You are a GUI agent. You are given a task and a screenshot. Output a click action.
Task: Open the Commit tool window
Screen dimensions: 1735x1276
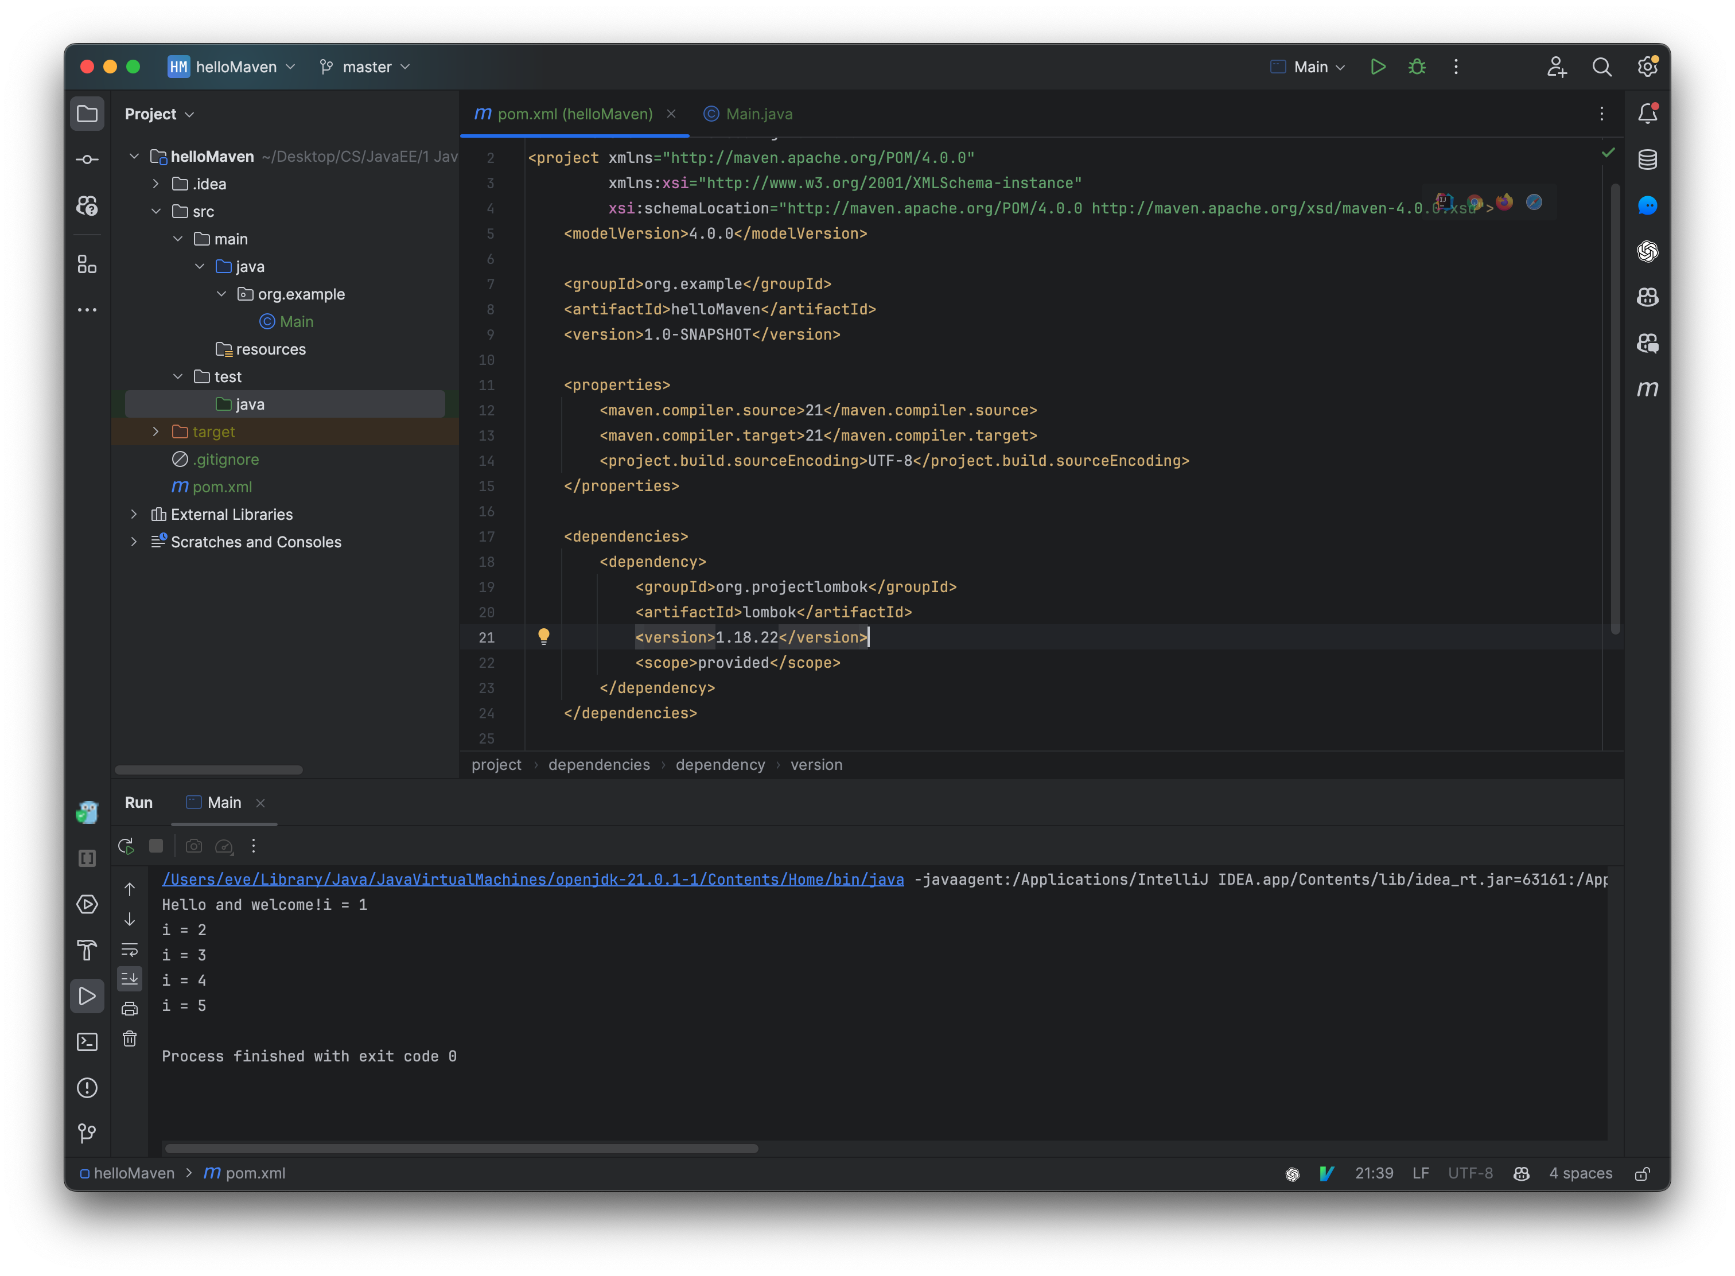coord(87,158)
